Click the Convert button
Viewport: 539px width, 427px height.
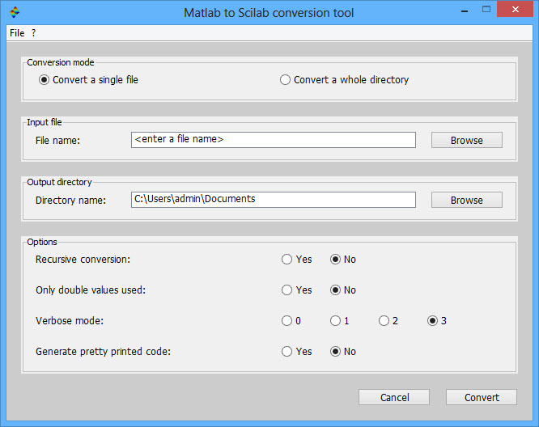(x=482, y=397)
